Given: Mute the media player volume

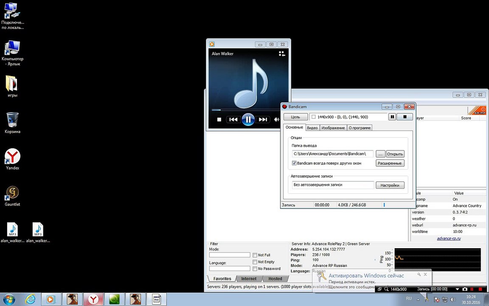Looking at the screenshot, I should click(276, 119).
